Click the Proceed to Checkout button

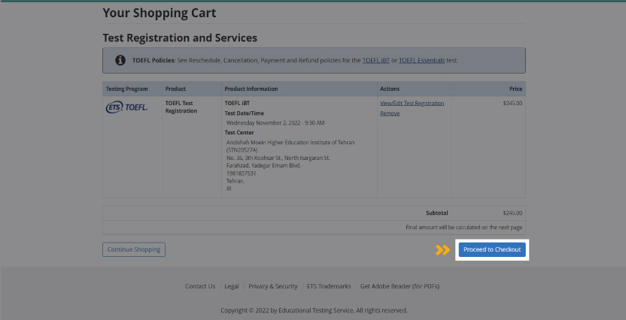coord(492,249)
